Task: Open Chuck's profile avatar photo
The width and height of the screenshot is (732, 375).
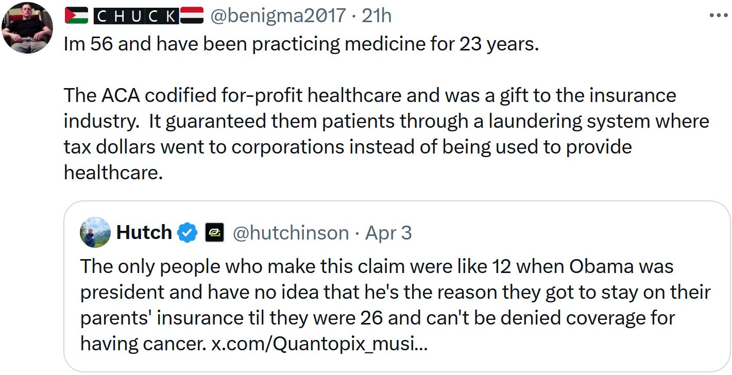Action: coord(27,27)
